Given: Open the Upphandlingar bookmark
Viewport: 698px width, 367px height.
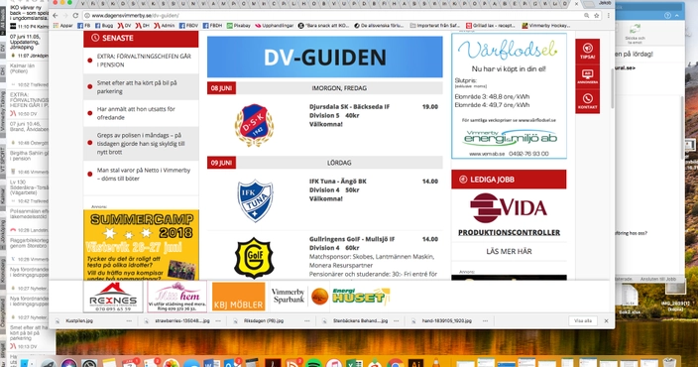Looking at the screenshot, I should pyautogui.click(x=274, y=26).
